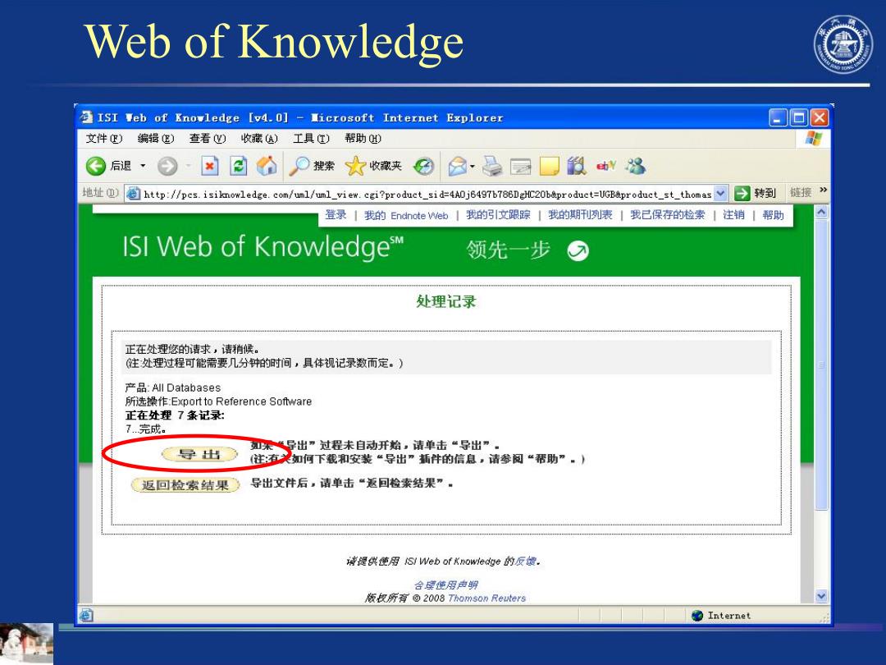
Task: Stop page loading with red X icon
Action: click(210, 166)
